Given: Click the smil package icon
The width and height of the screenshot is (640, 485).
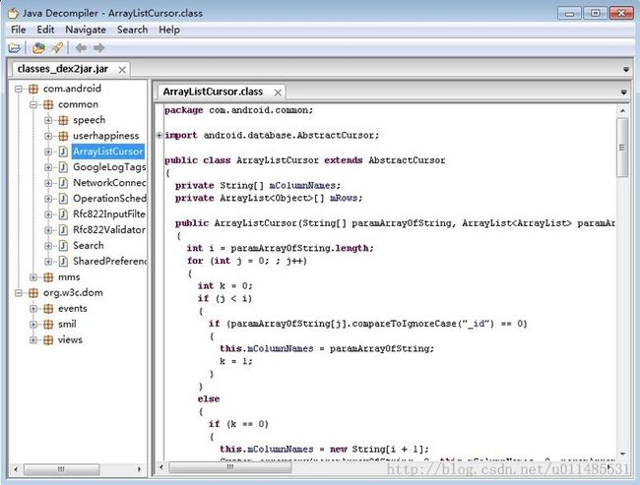Looking at the screenshot, I should tap(48, 325).
